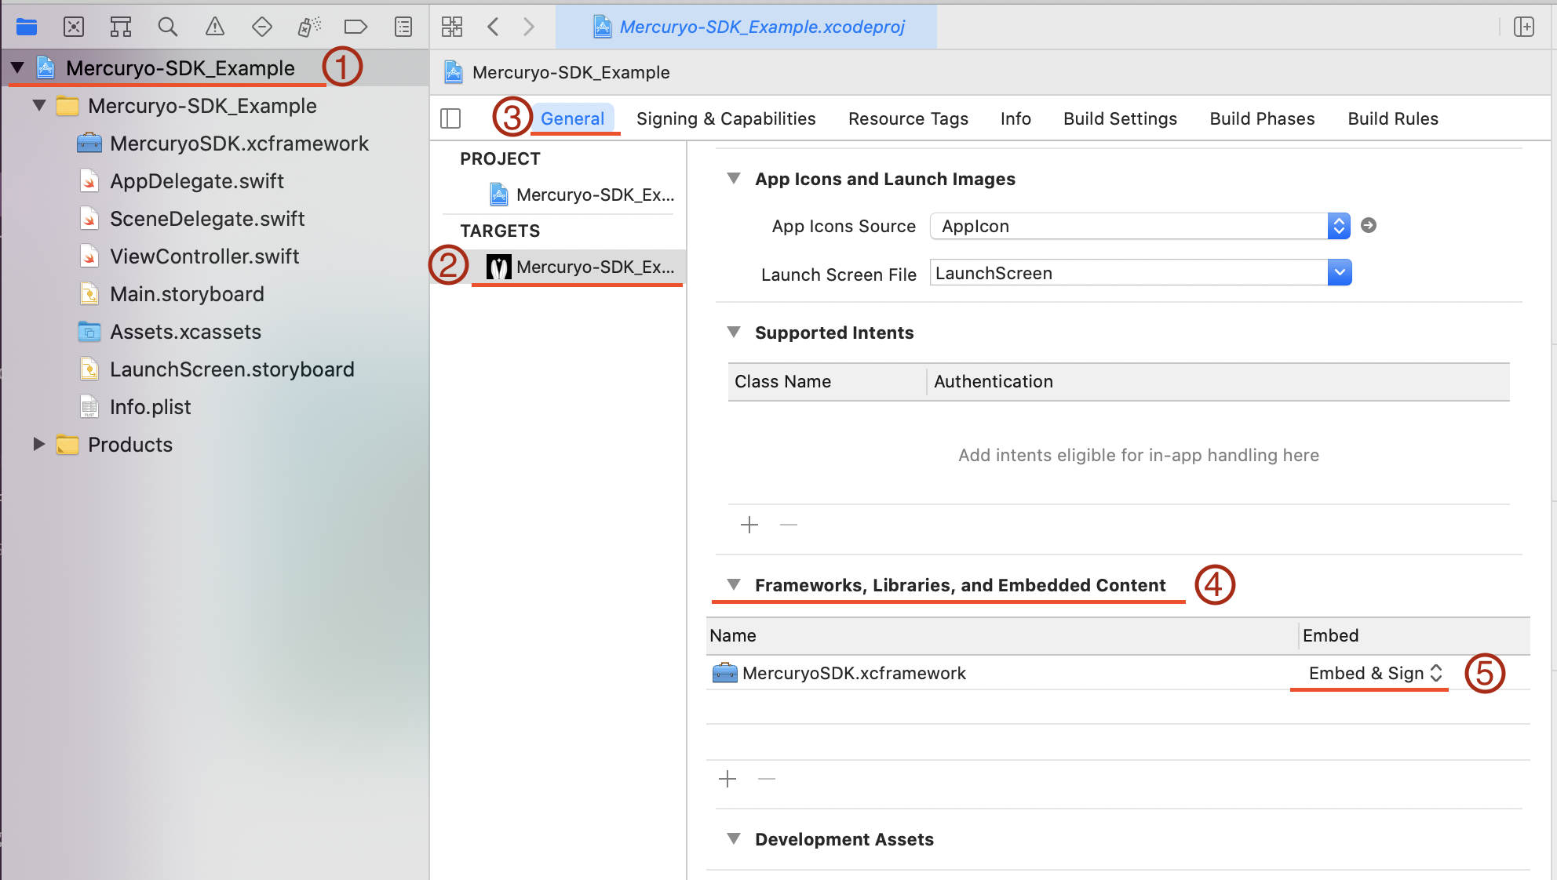Open the breakpoint navigator icon
This screenshot has width=1557, height=880.
click(x=356, y=27)
